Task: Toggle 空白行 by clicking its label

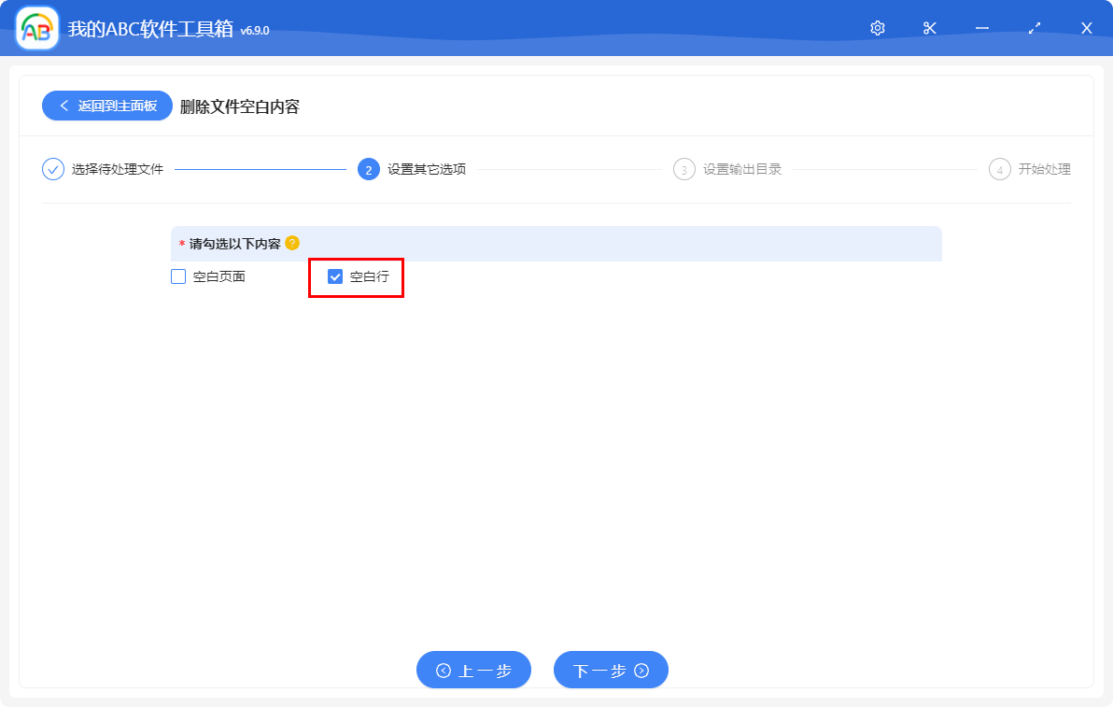Action: [x=370, y=276]
